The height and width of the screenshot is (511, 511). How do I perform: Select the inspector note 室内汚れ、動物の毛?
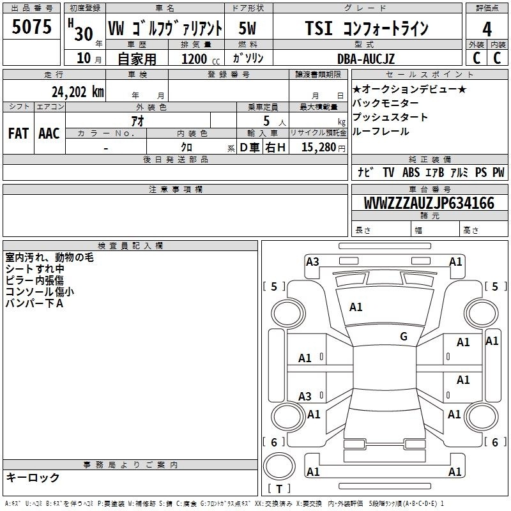tap(50, 257)
